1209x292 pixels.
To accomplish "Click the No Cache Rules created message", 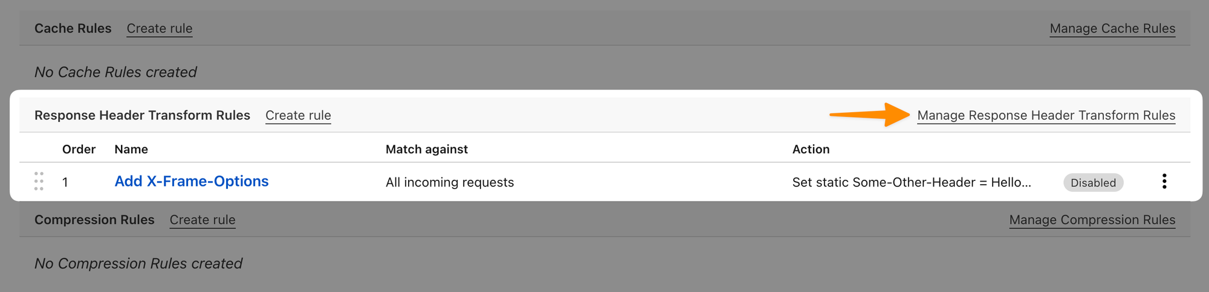I will [115, 72].
